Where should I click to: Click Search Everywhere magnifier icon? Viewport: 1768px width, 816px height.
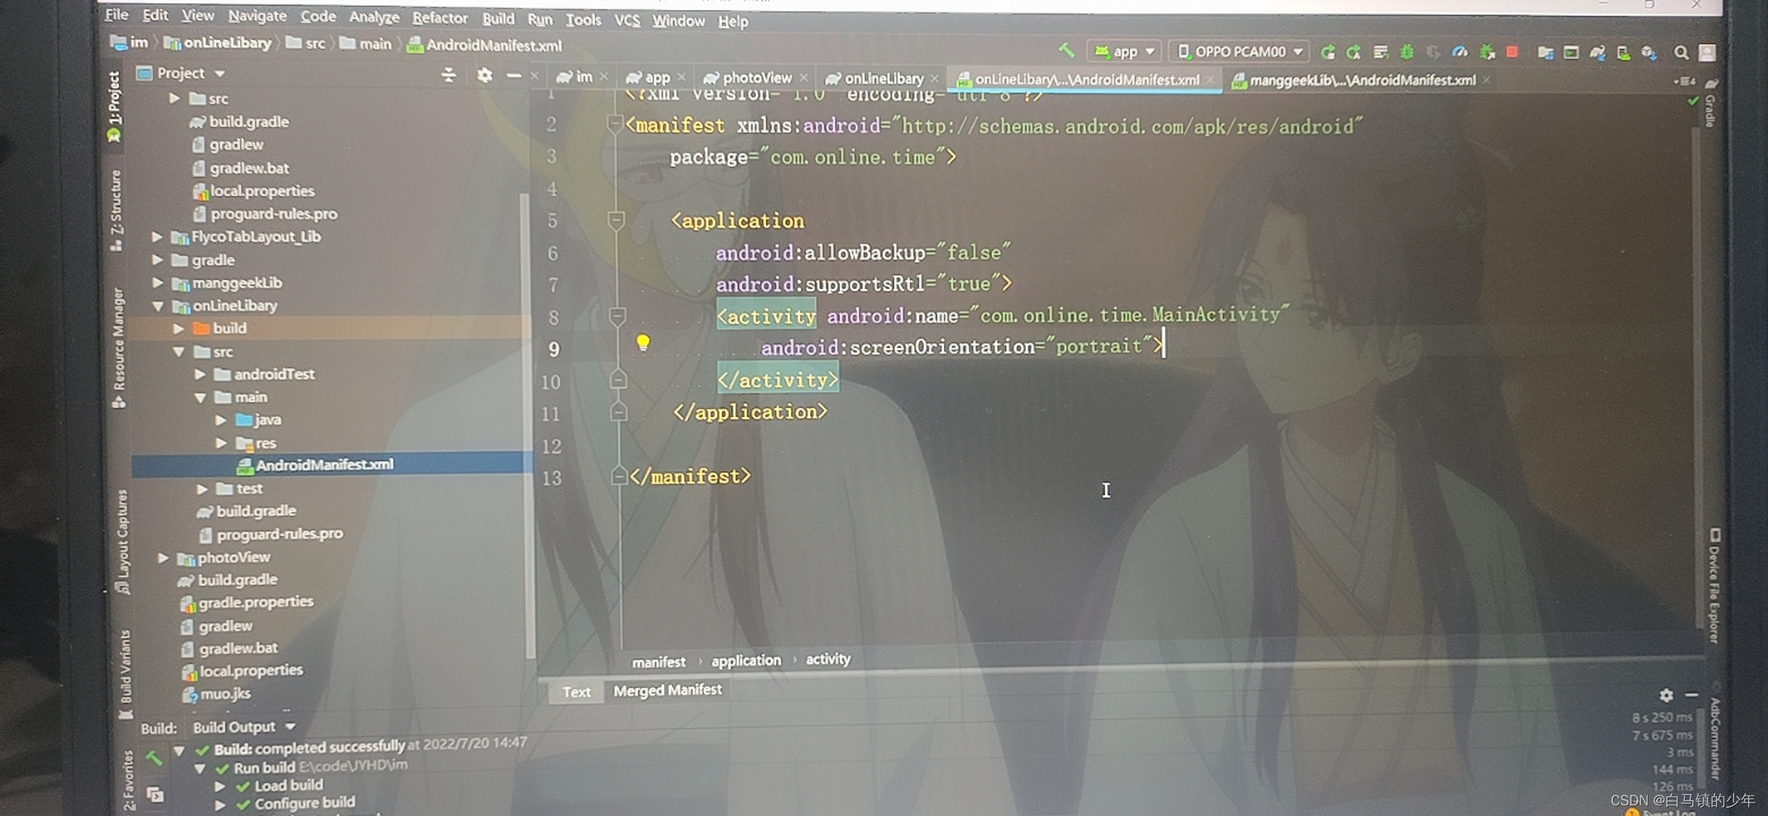pyautogui.click(x=1680, y=53)
